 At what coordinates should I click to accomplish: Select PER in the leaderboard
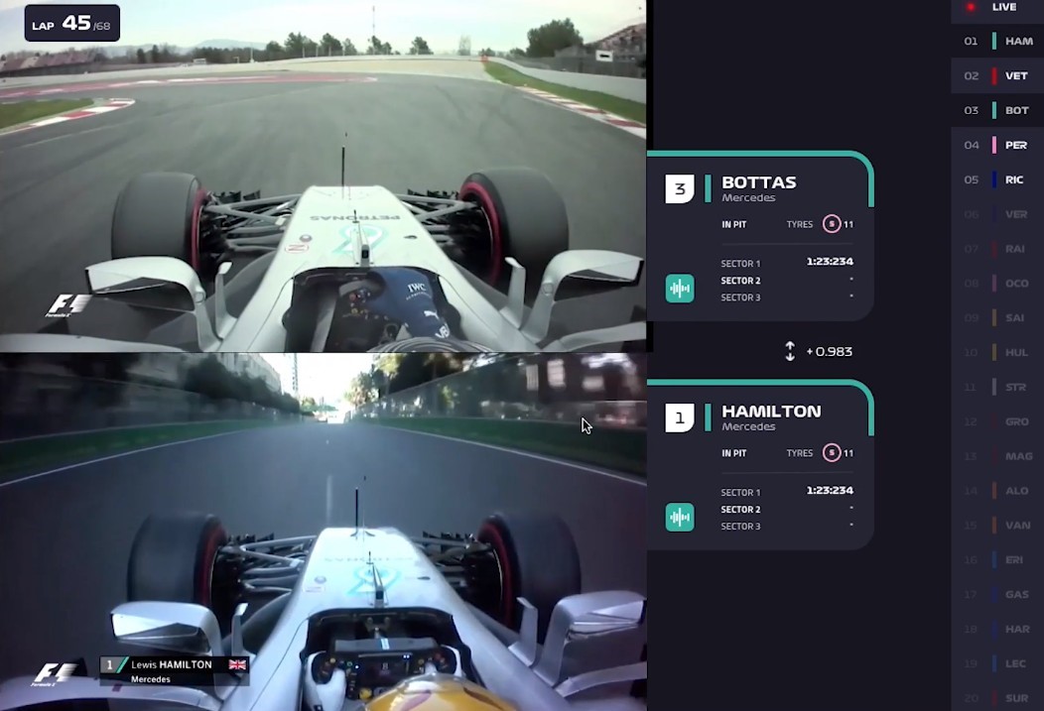pos(997,145)
